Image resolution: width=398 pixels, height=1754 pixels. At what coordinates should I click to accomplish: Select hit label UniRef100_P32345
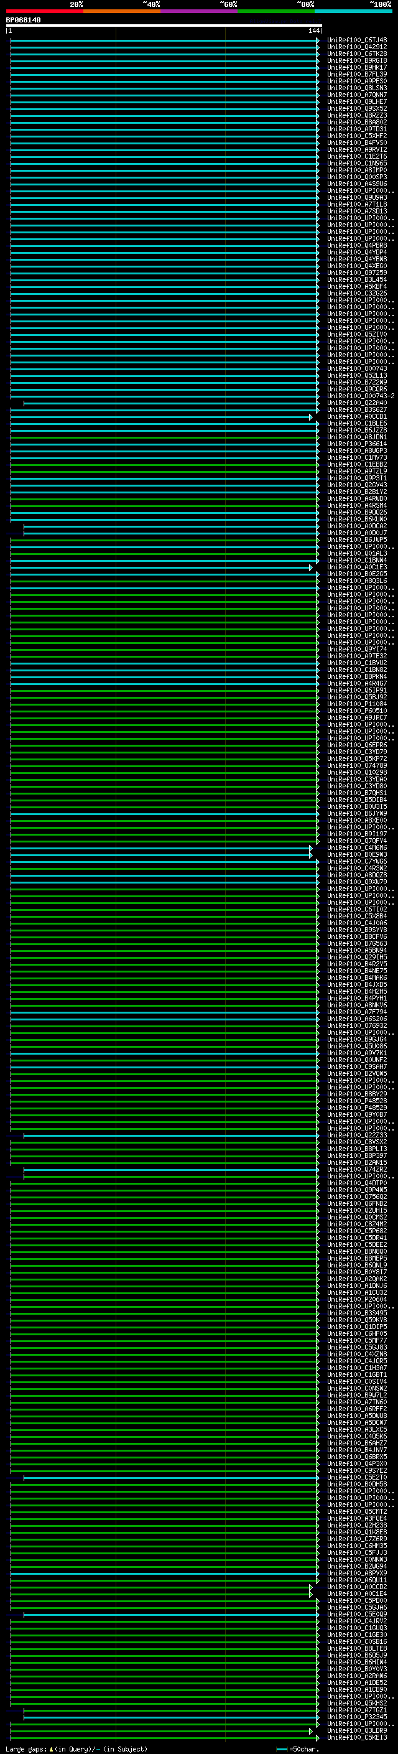[356, 1717]
